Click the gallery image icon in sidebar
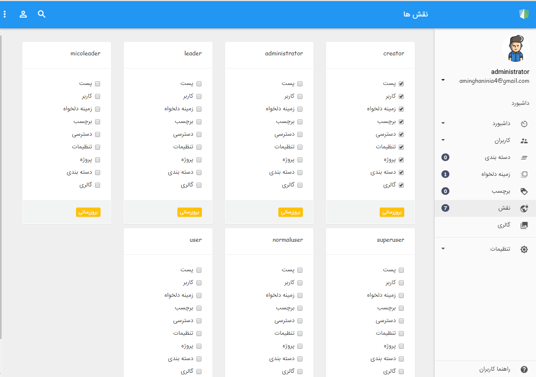Viewport: 536px width, 377px height. click(524, 225)
